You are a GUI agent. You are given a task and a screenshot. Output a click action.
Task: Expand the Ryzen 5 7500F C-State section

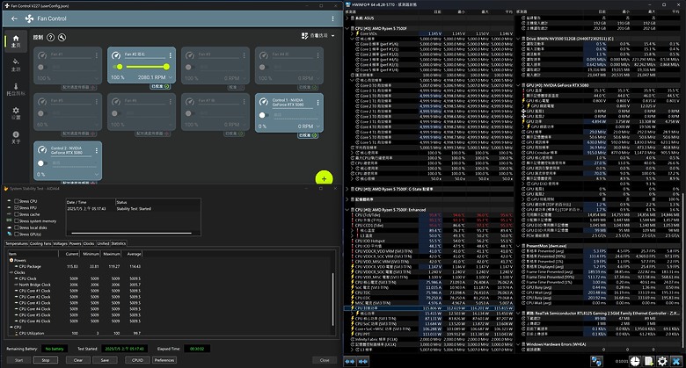click(x=347, y=189)
